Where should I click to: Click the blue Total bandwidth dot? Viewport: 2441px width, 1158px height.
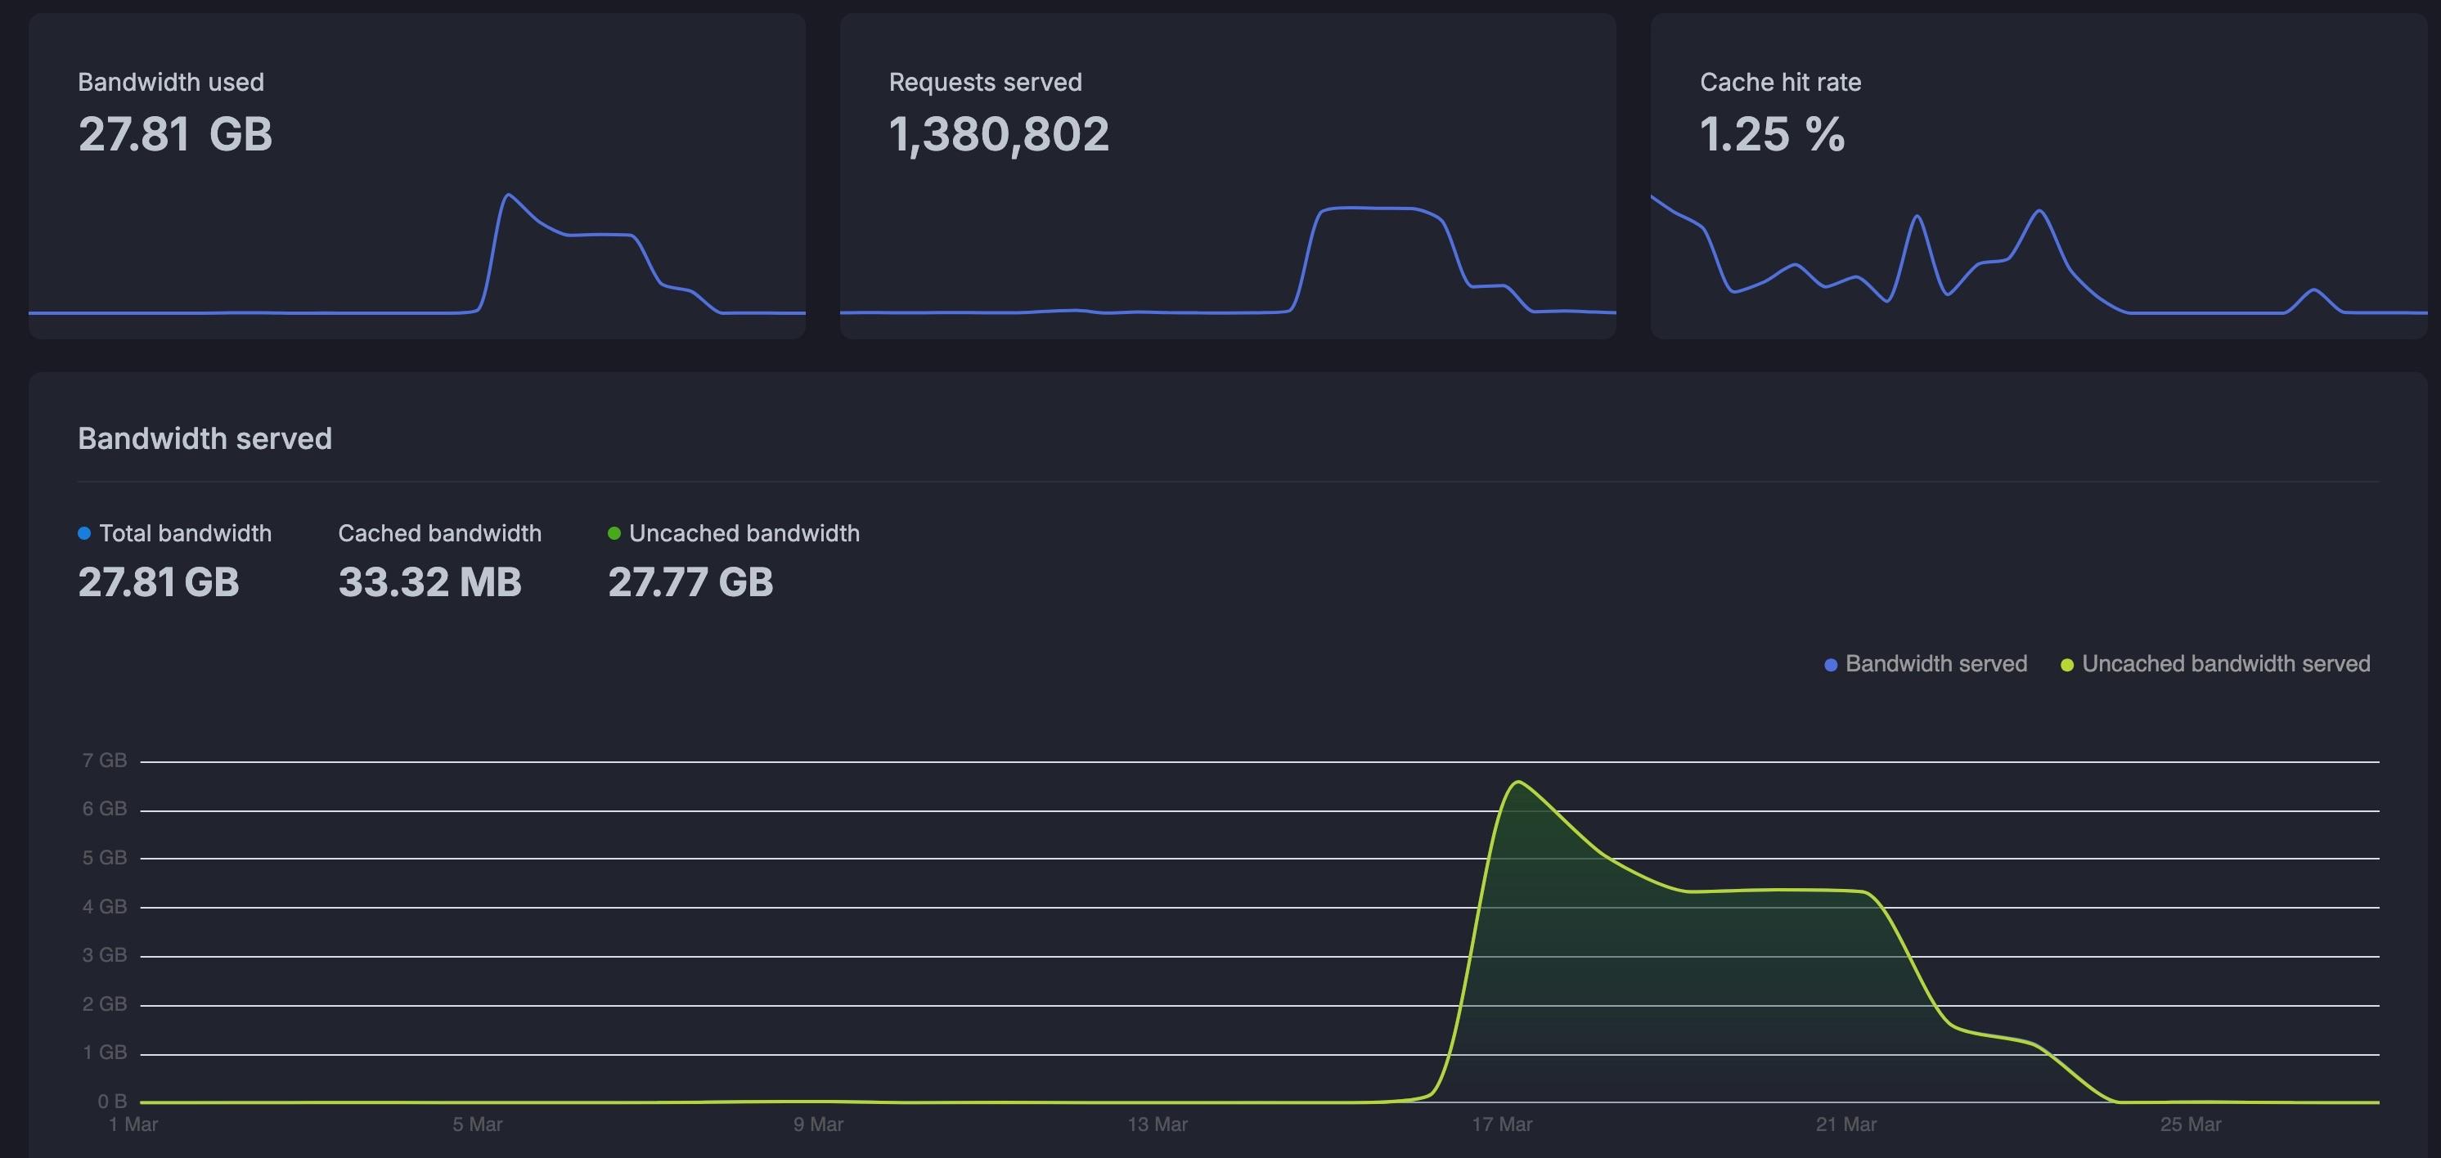pos(84,533)
